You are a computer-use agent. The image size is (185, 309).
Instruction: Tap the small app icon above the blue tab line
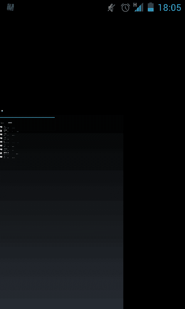click(2, 111)
